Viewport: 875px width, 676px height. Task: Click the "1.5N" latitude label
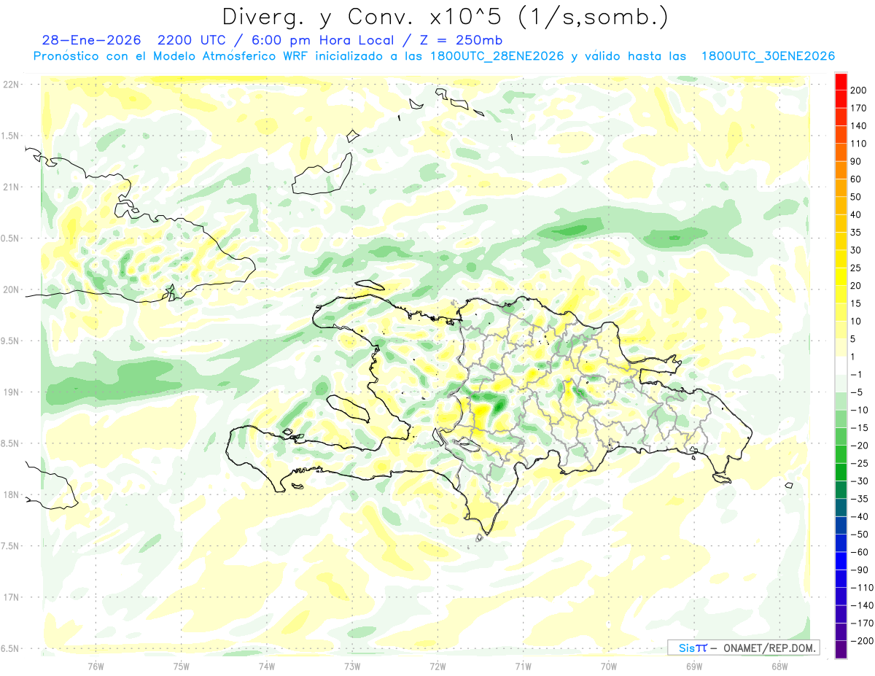point(10,136)
